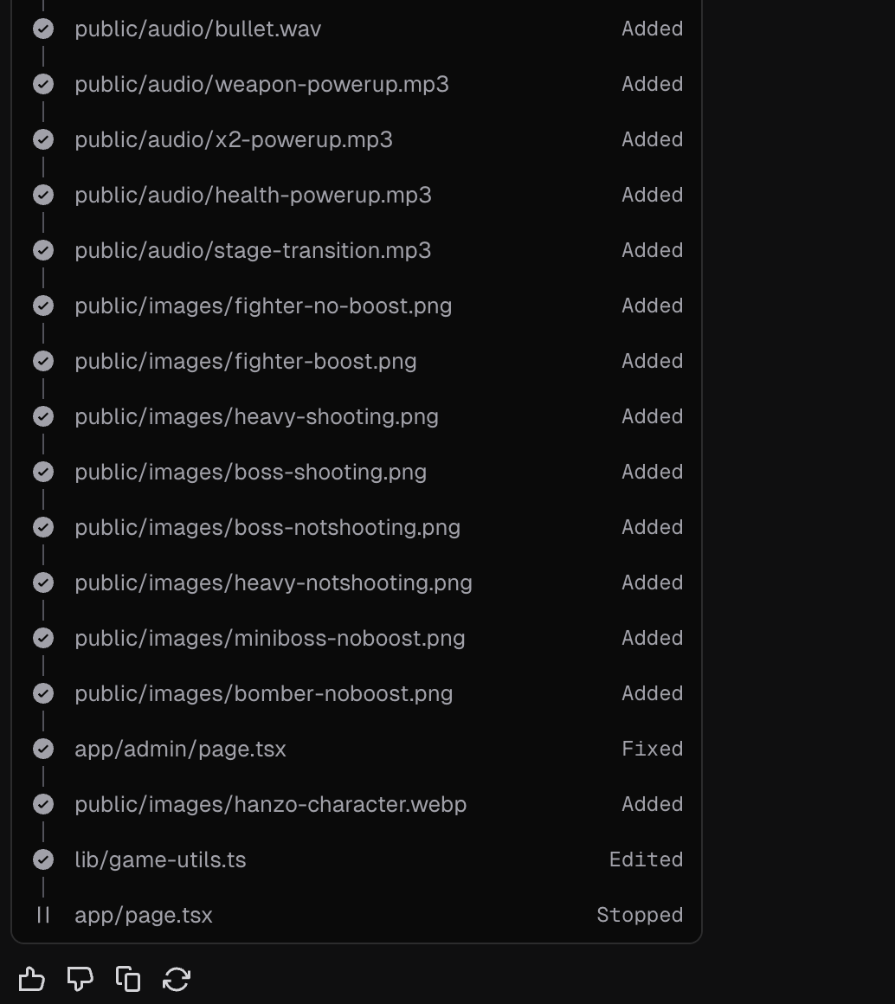This screenshot has width=895, height=1004.
Task: Click the thumbs down feedback icon
Action: point(80,979)
